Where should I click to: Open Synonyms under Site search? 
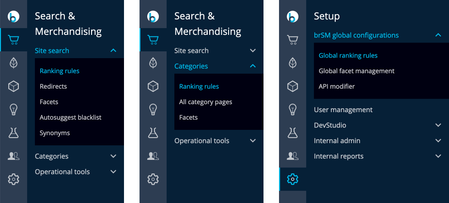[x=55, y=133]
